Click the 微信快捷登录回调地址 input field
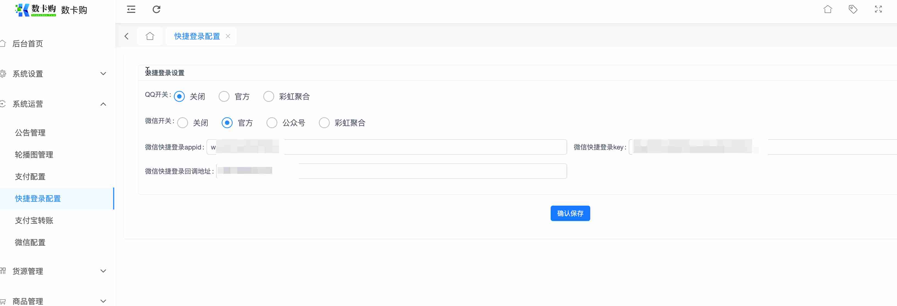Image resolution: width=897 pixels, height=306 pixels. click(x=418, y=171)
